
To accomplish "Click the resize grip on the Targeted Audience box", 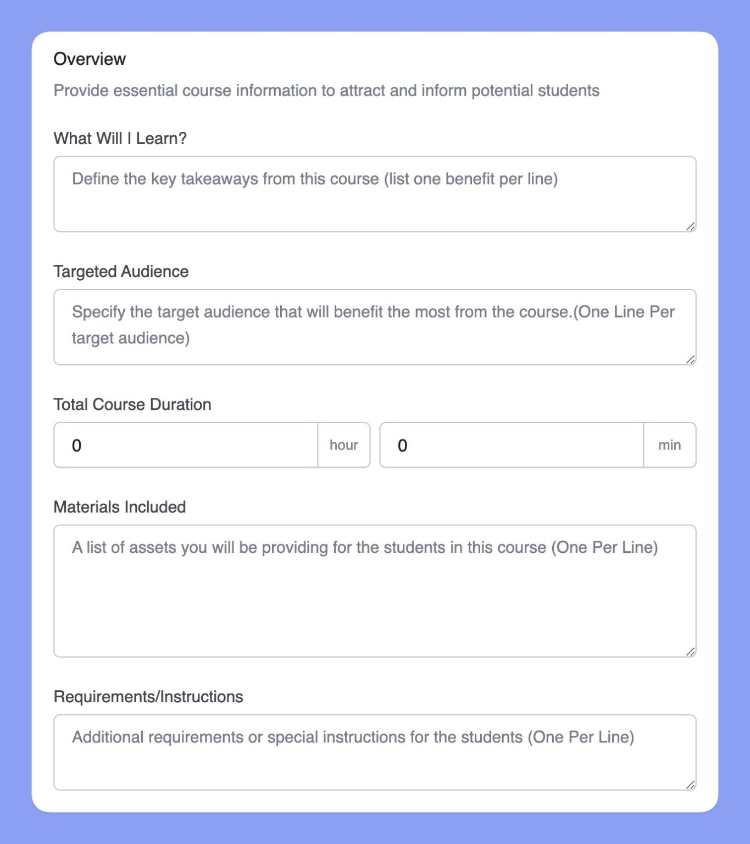I will (x=691, y=360).
